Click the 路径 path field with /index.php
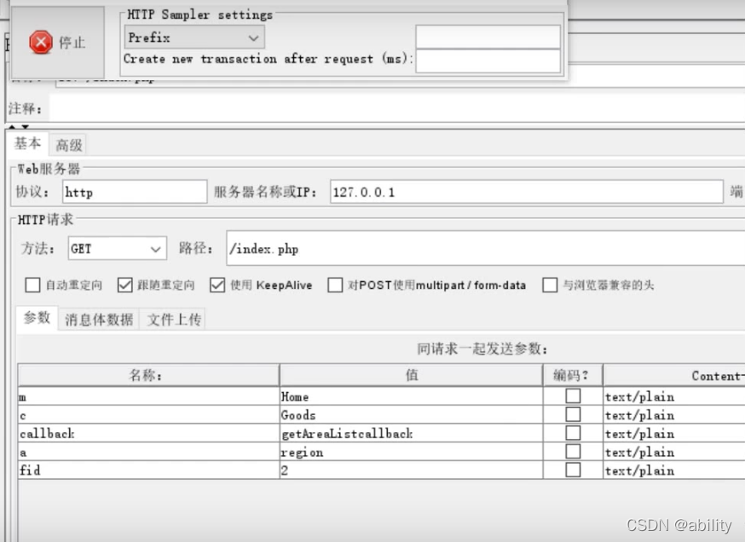This screenshot has height=542, width=745. (486, 249)
